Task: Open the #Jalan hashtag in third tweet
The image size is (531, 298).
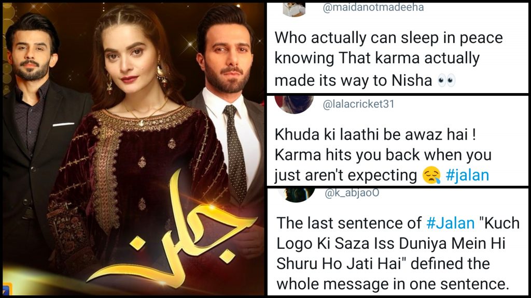Action: point(451,224)
